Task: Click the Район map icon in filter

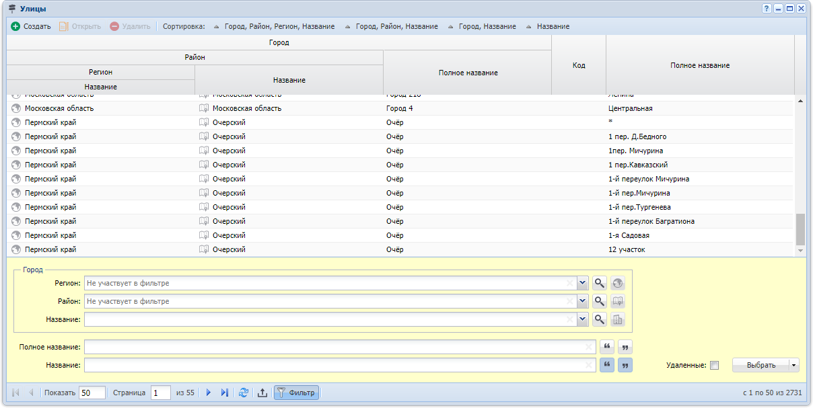Action: (x=618, y=302)
